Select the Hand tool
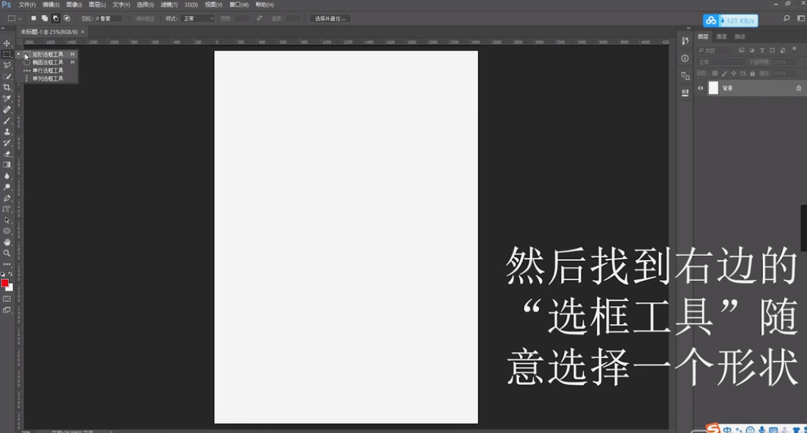The image size is (807, 433). [7, 242]
